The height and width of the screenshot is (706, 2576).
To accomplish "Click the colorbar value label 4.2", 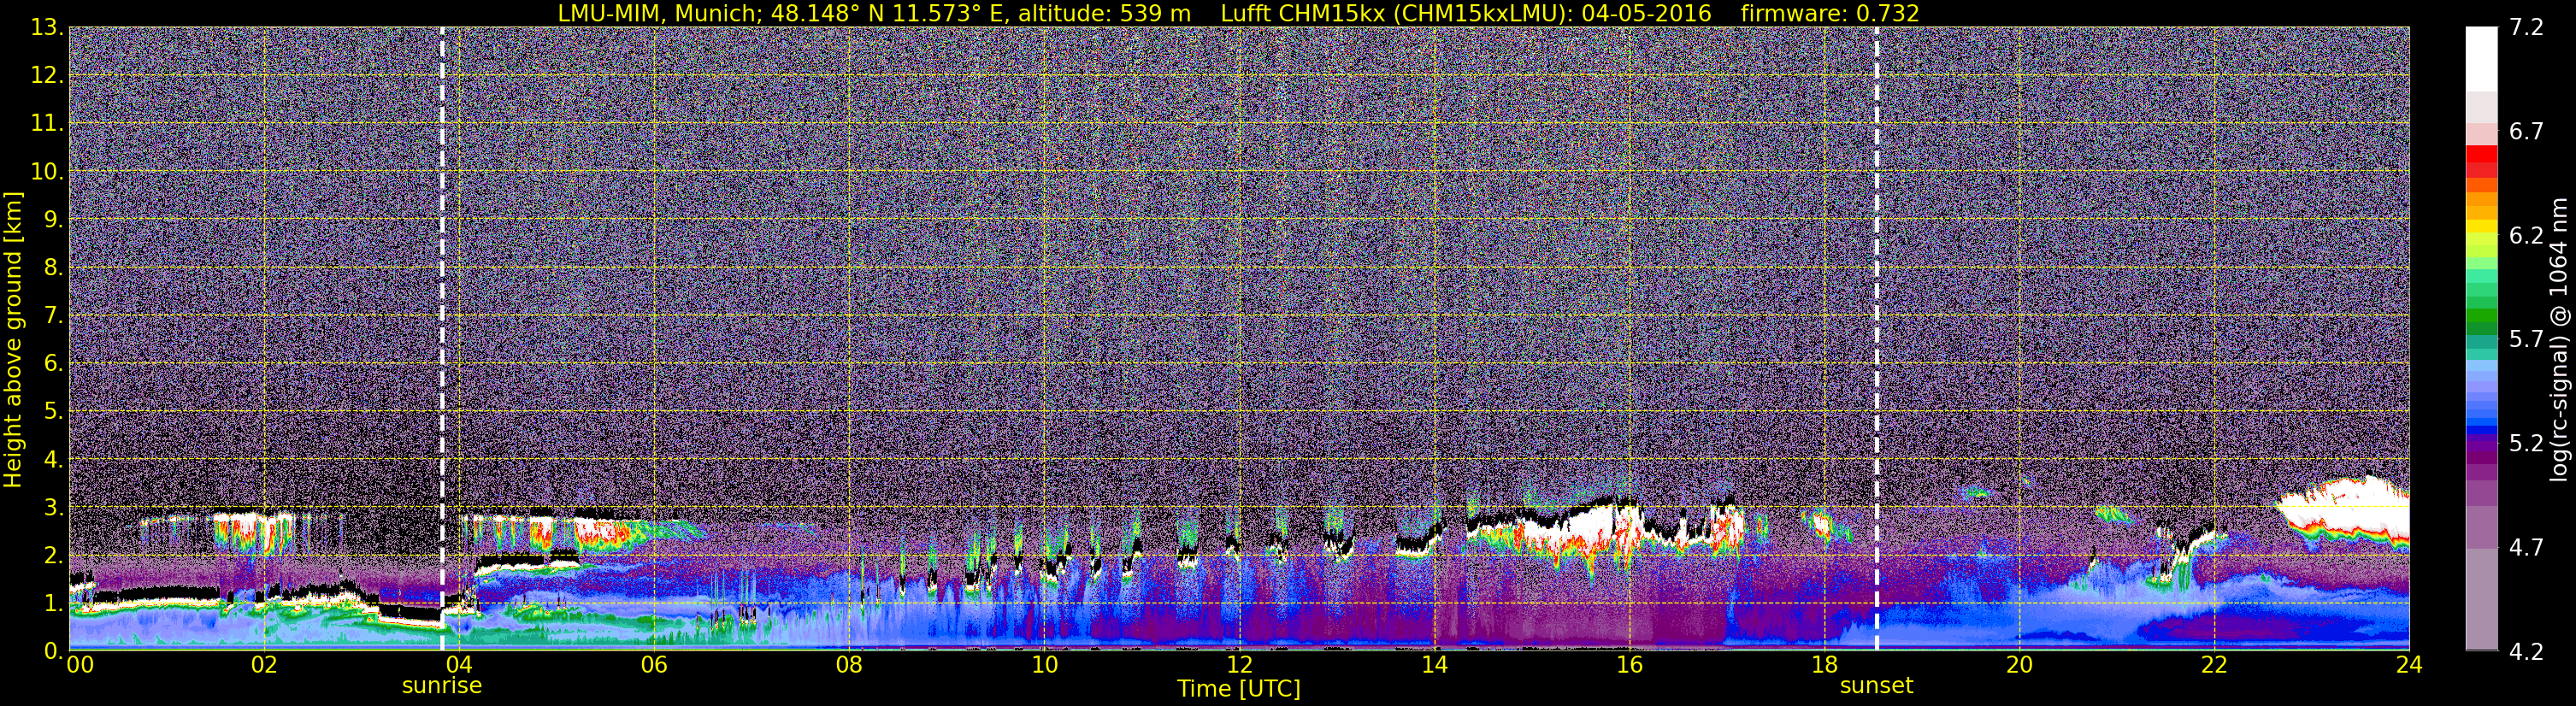I will pyautogui.click(x=2526, y=652).
